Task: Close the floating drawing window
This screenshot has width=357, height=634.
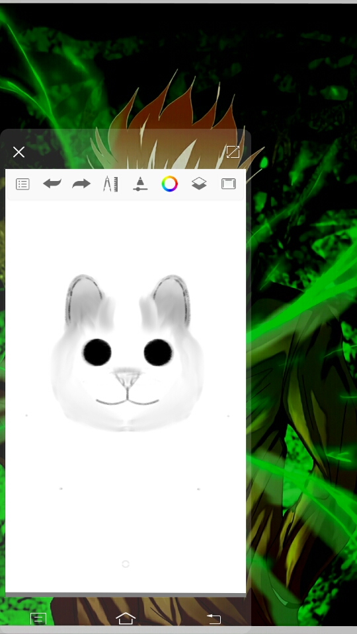Action: coord(19,152)
